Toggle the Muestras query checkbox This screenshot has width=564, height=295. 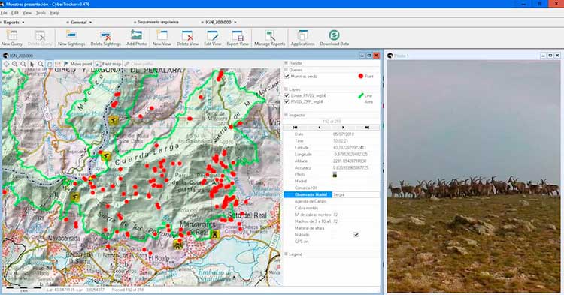tap(287, 77)
